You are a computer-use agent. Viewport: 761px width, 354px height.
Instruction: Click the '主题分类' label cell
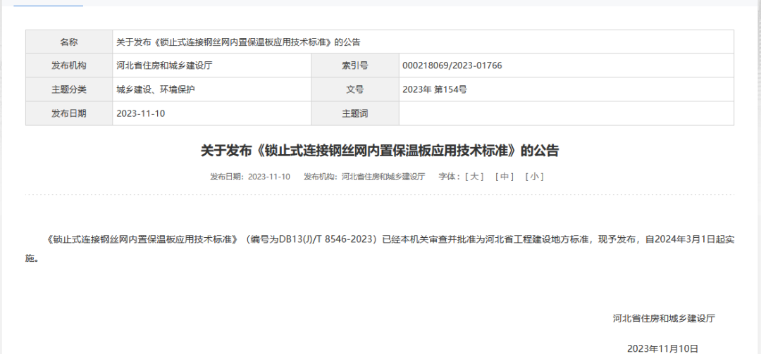click(69, 89)
